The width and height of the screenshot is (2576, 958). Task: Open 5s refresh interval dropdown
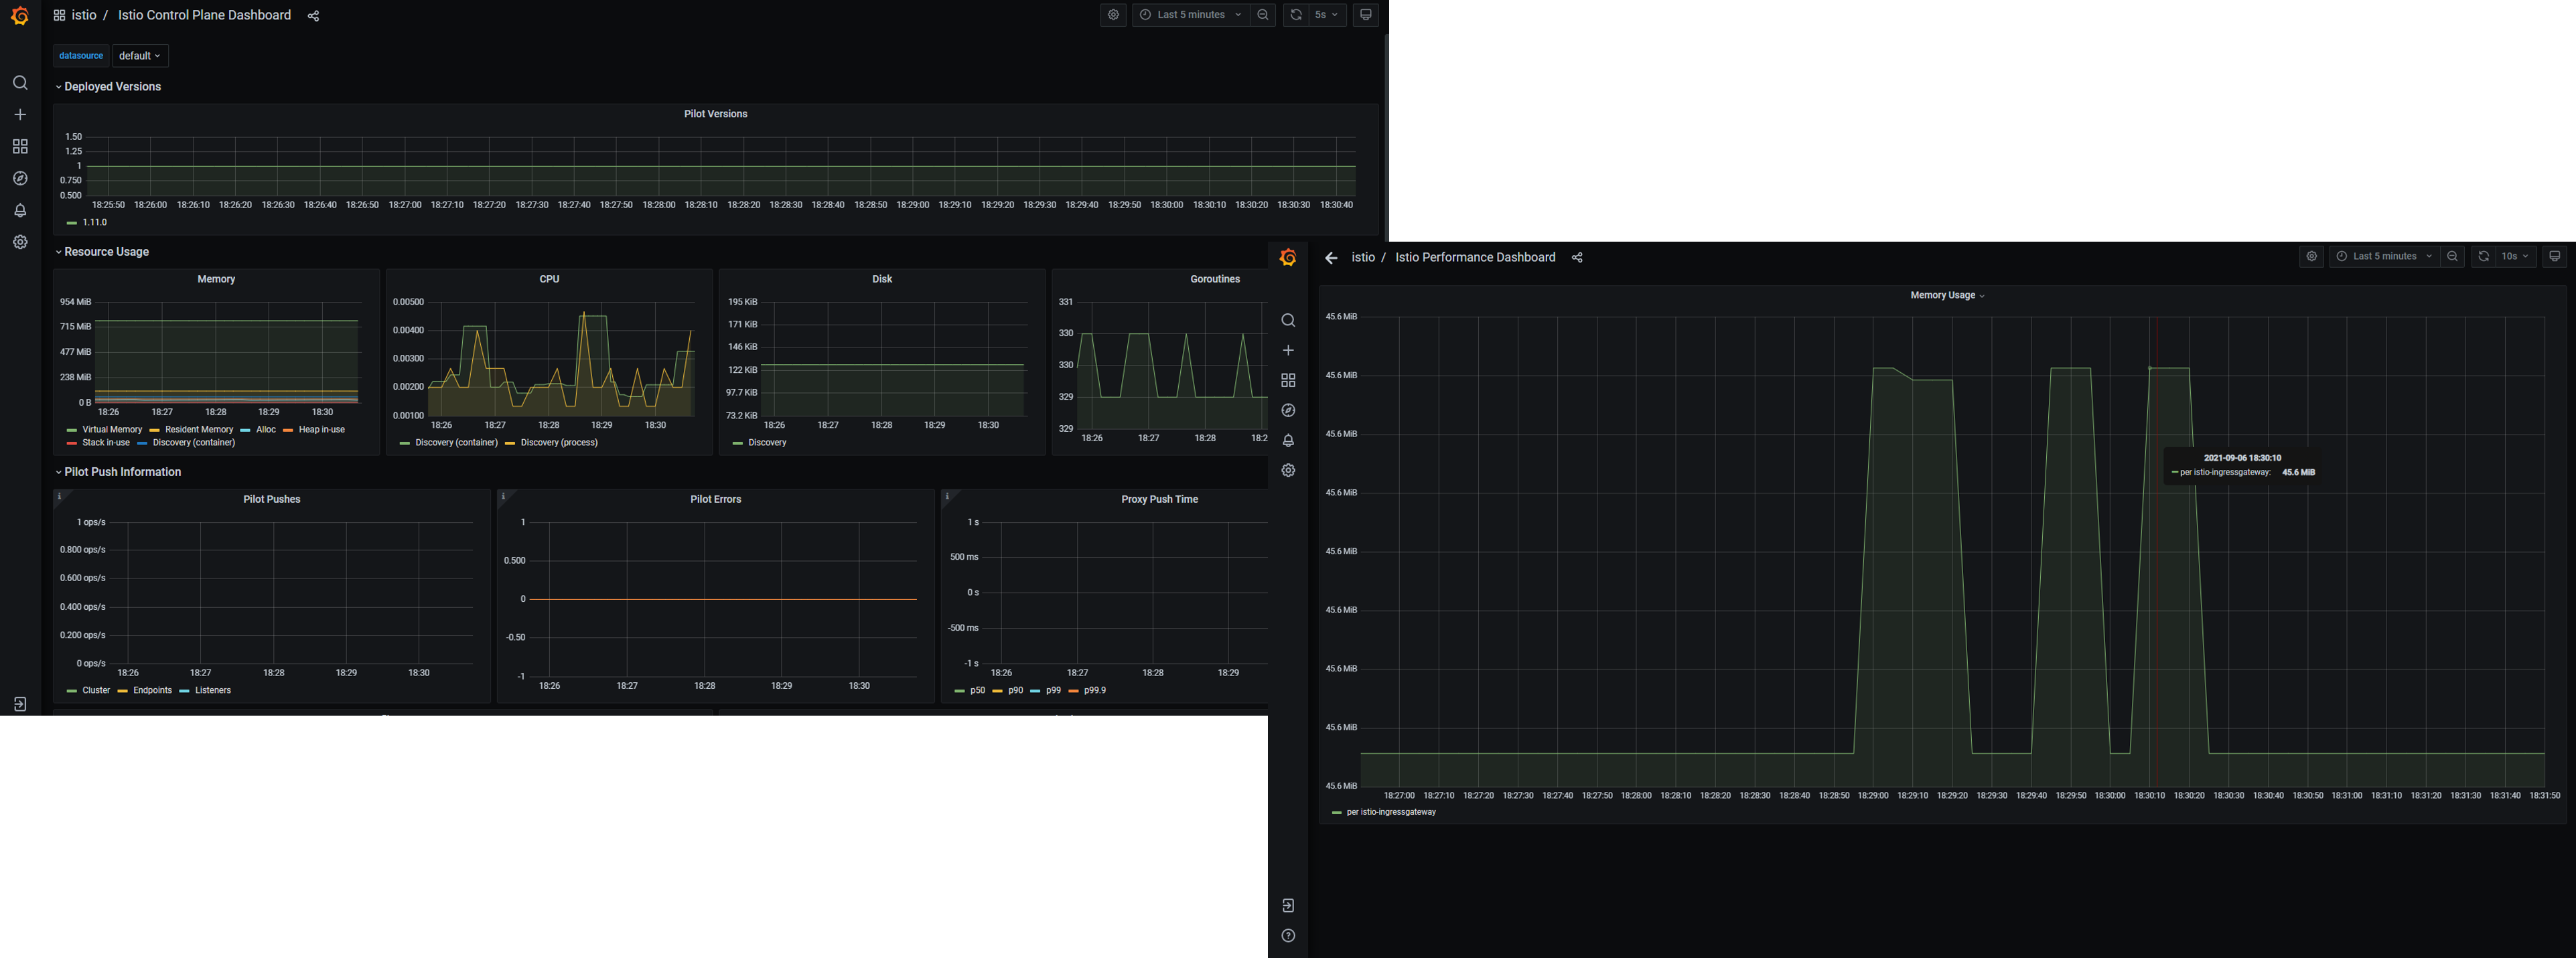pyautogui.click(x=1327, y=15)
